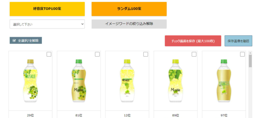Click the 好意度TOP100案 yellow button

[x=47, y=9]
